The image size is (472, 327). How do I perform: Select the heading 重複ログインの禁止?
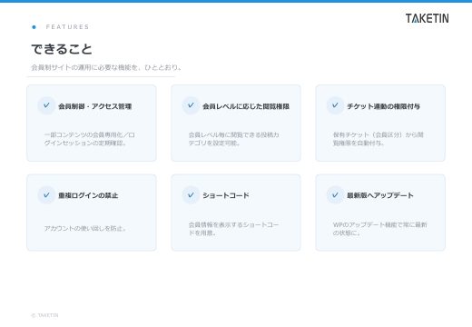(x=88, y=195)
